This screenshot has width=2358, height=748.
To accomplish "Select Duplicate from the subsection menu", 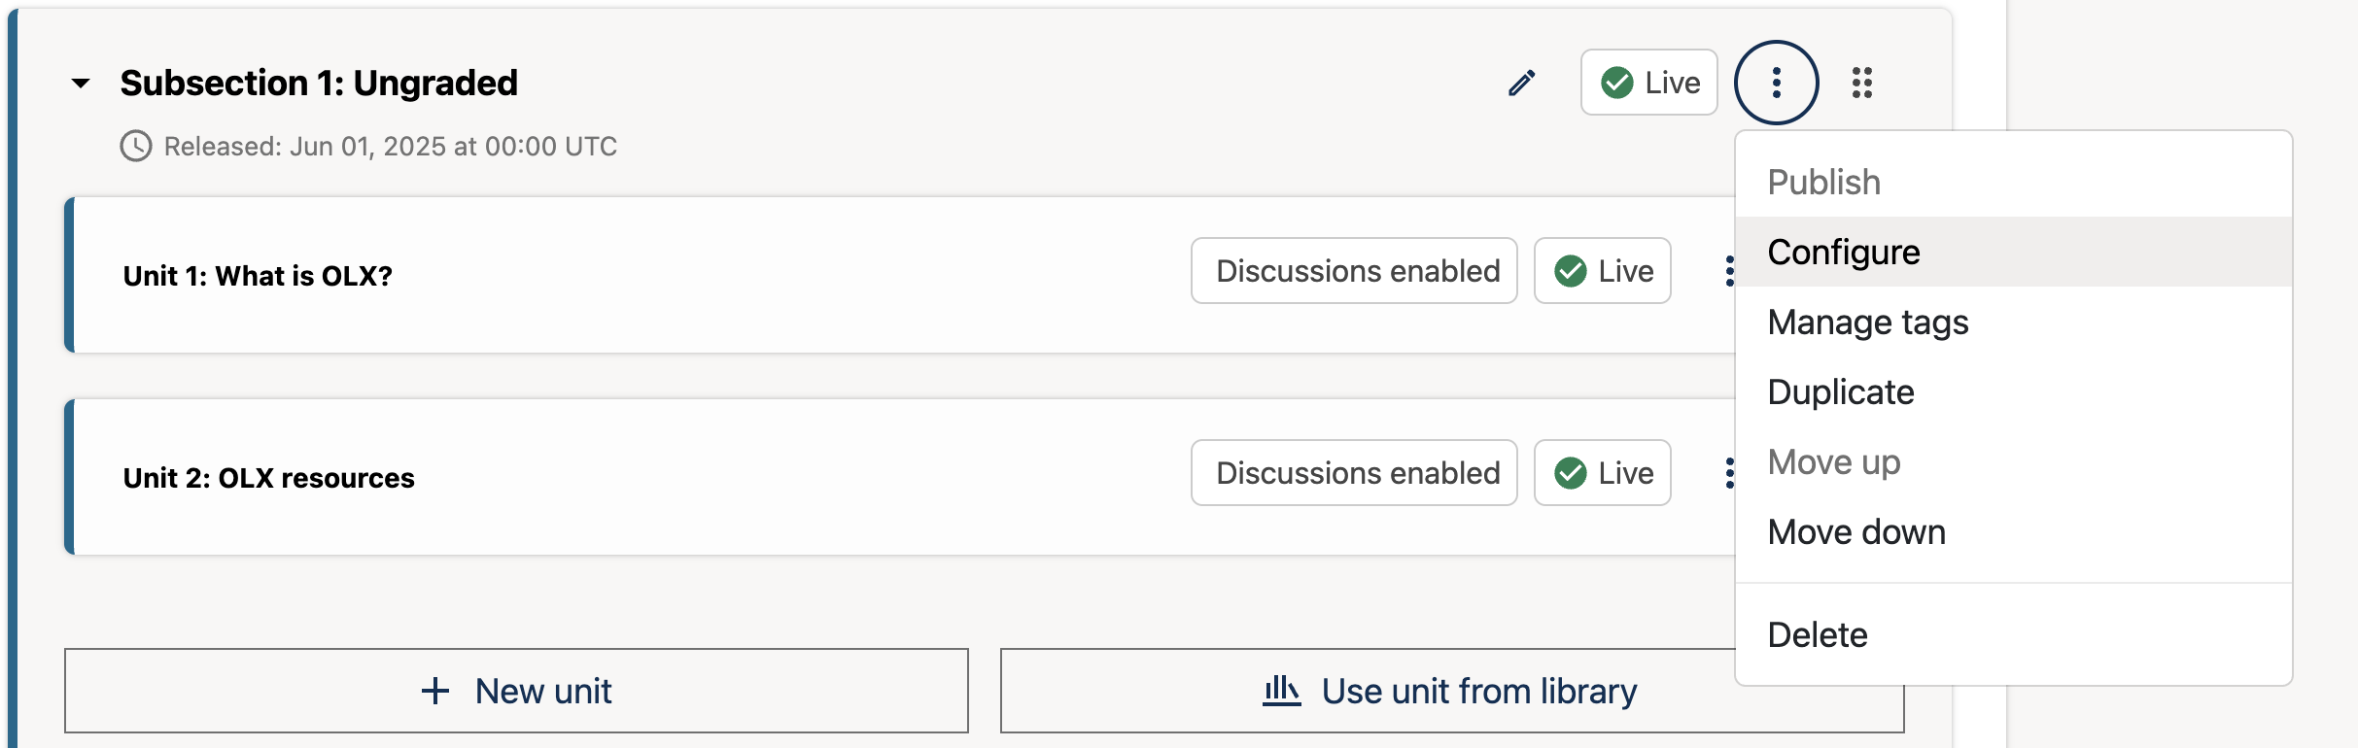I will [x=1840, y=392].
